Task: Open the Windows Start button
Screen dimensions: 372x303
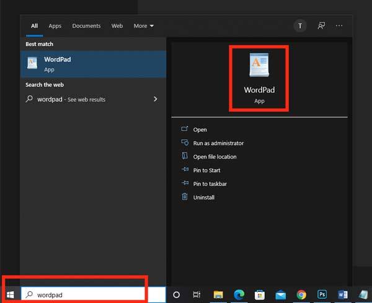Action: pyautogui.click(x=10, y=295)
